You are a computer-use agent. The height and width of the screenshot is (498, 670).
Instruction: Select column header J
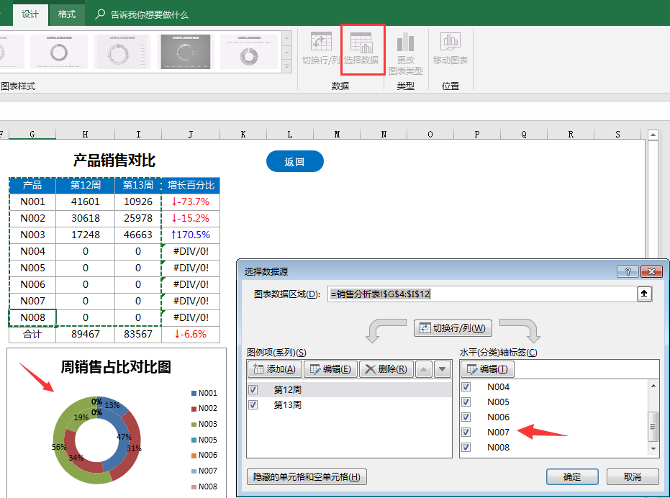[191, 135]
